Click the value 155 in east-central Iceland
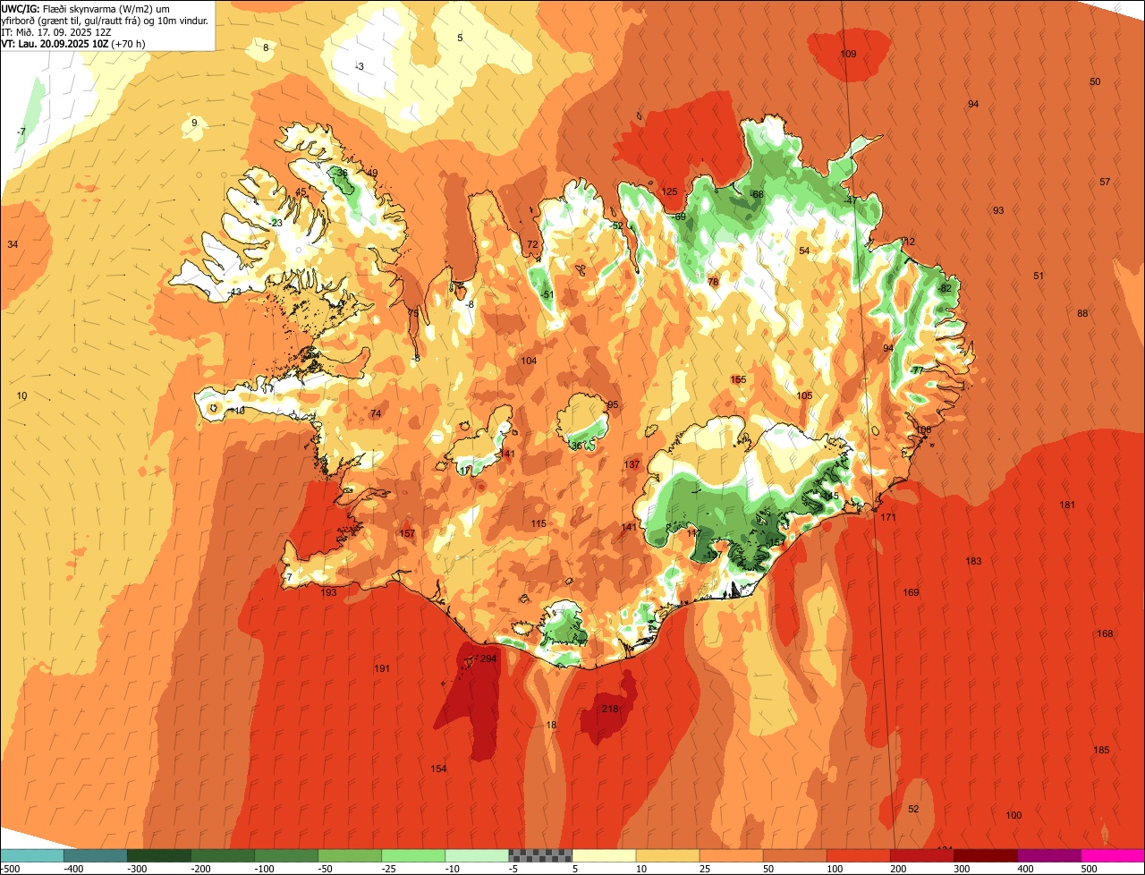The height and width of the screenshot is (875, 1145). tap(738, 379)
